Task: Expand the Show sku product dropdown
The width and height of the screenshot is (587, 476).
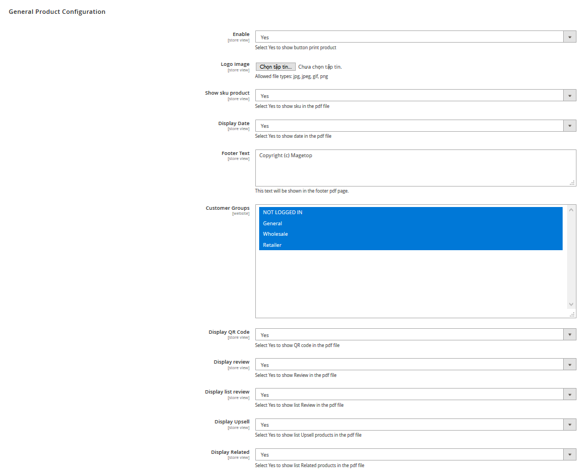Action: pos(415,96)
